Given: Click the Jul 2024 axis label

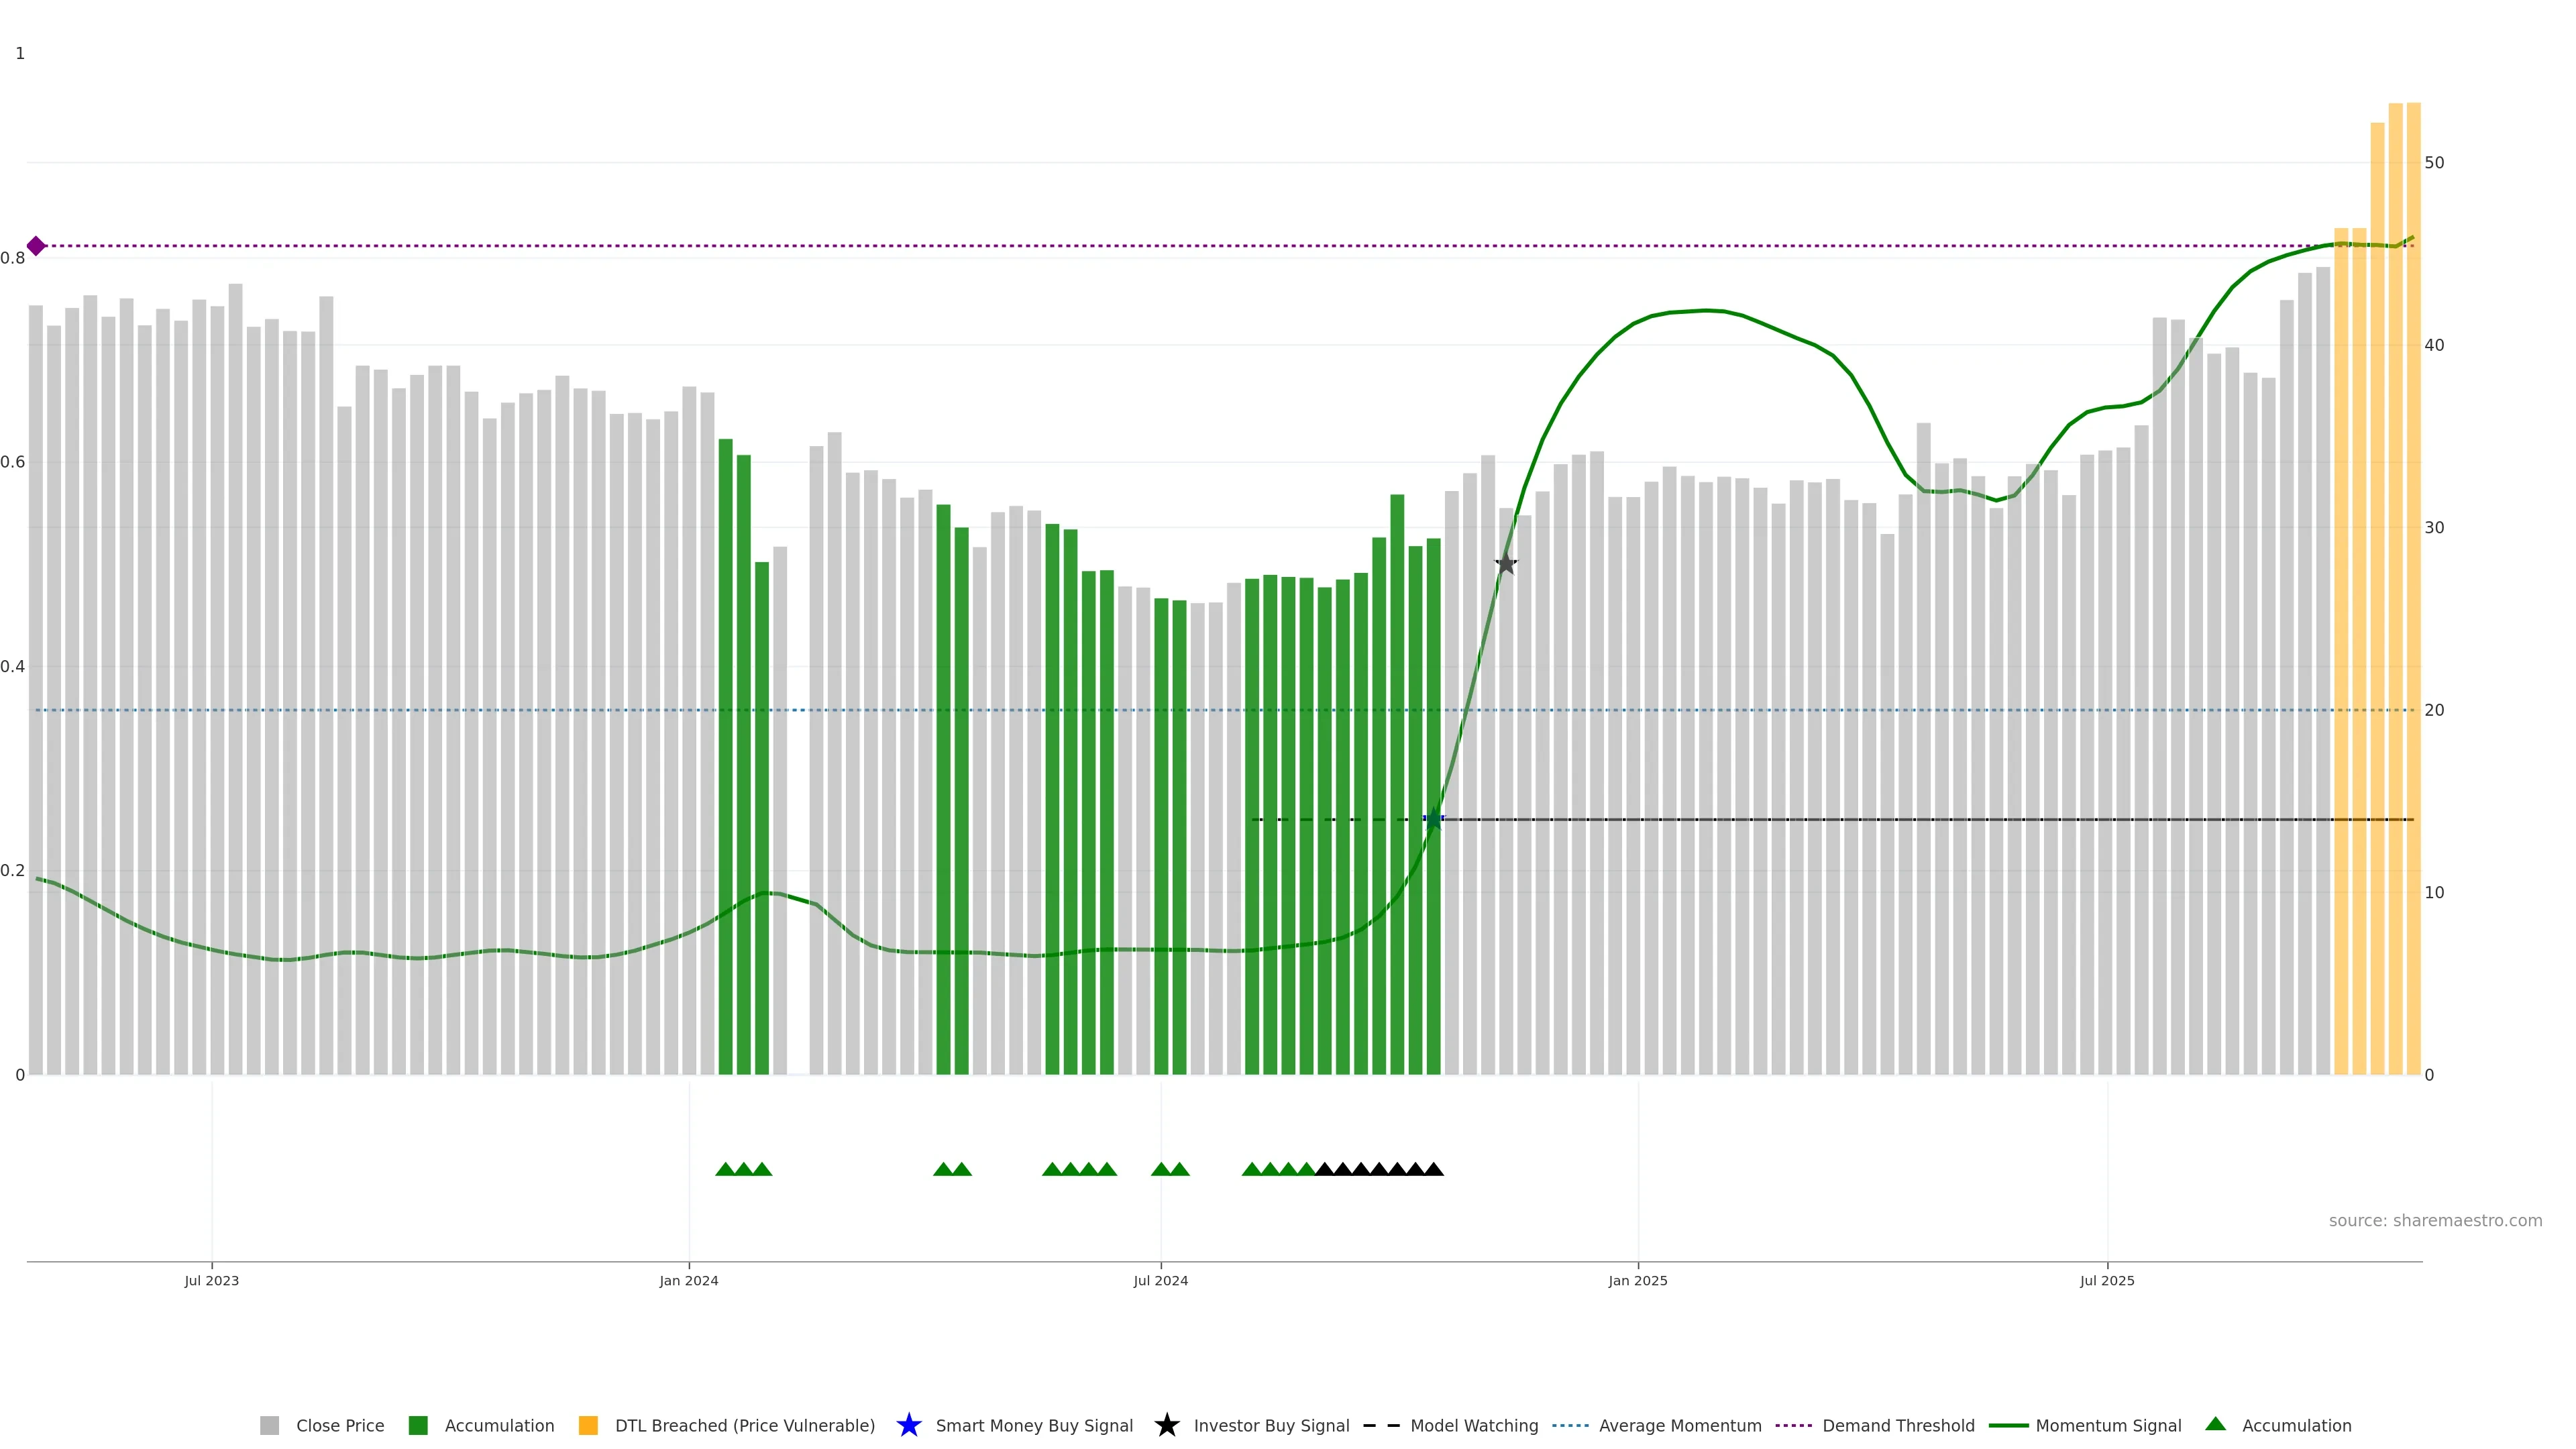Looking at the screenshot, I should 1160,1281.
